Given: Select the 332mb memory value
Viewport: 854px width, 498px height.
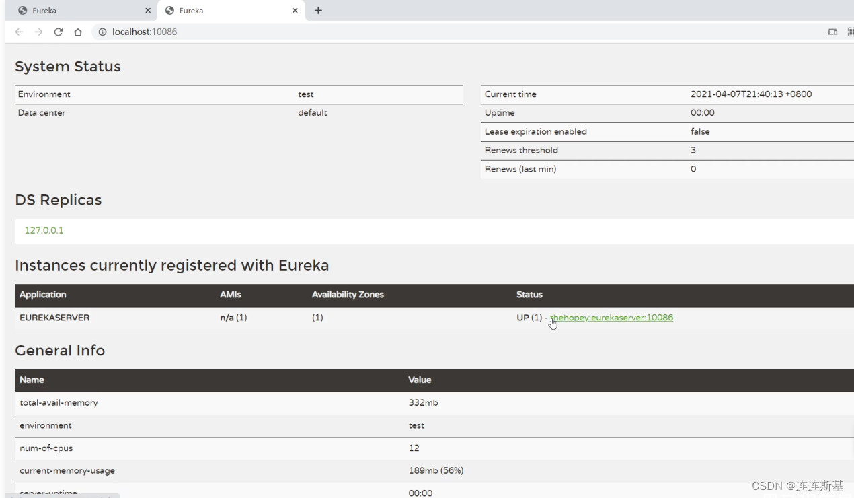Looking at the screenshot, I should [424, 403].
